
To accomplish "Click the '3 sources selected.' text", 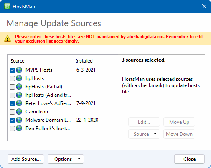I will (x=144, y=60).
